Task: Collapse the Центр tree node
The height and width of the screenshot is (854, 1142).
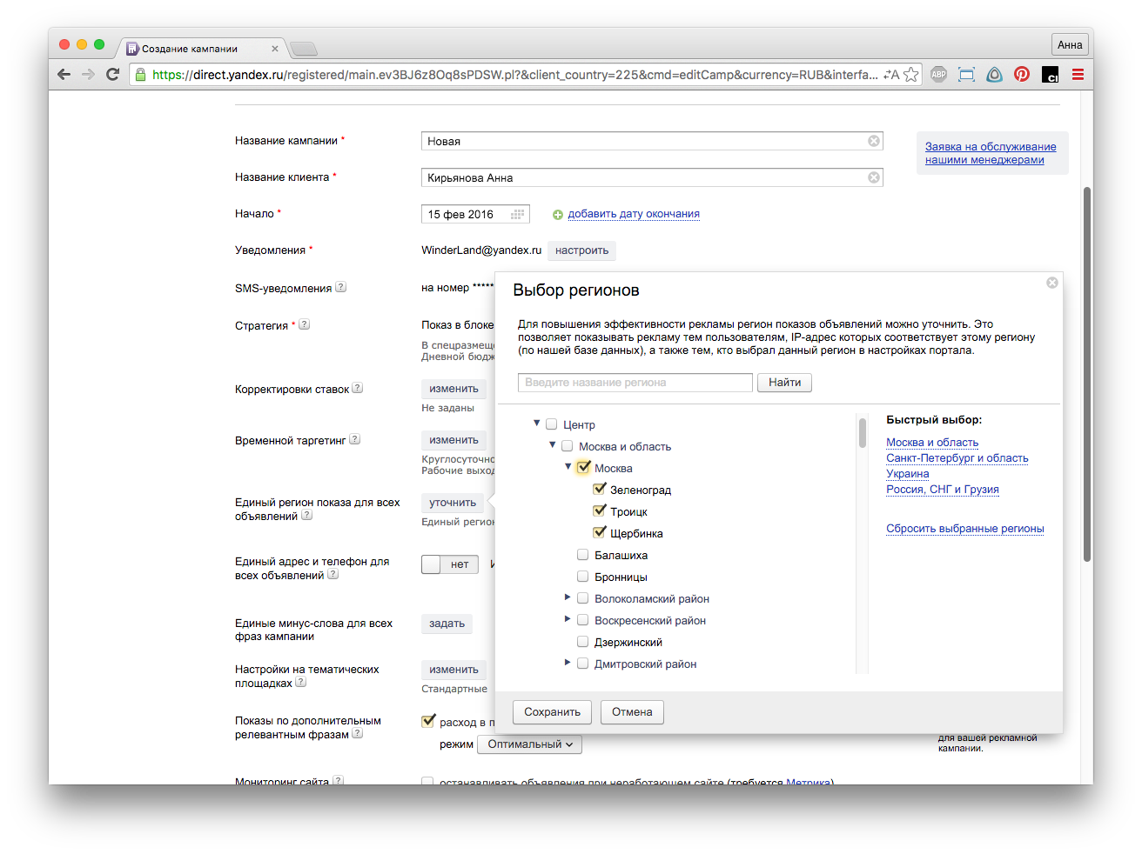Action: tap(536, 424)
